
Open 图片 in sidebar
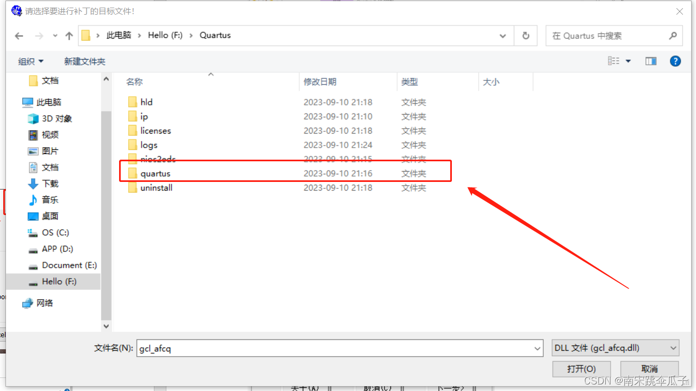click(43, 151)
